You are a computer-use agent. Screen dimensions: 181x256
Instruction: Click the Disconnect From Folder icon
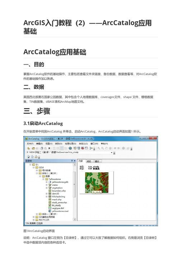[x=37, y=148]
